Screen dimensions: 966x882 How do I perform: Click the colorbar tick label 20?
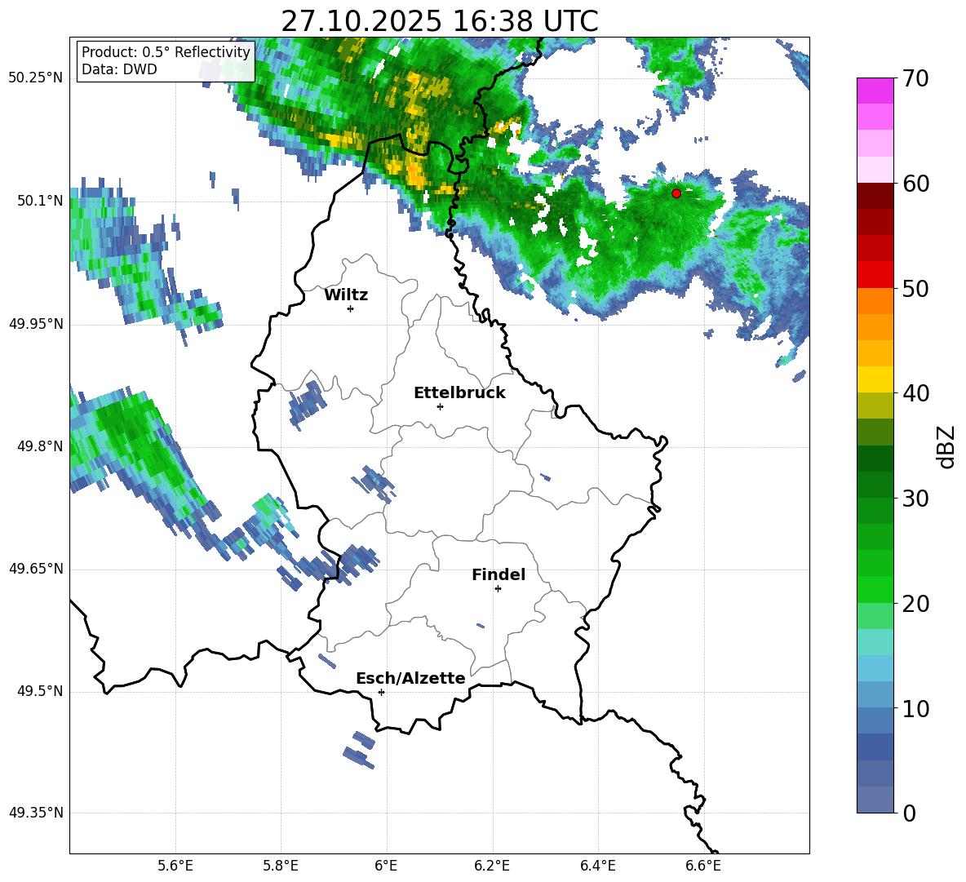coord(915,604)
